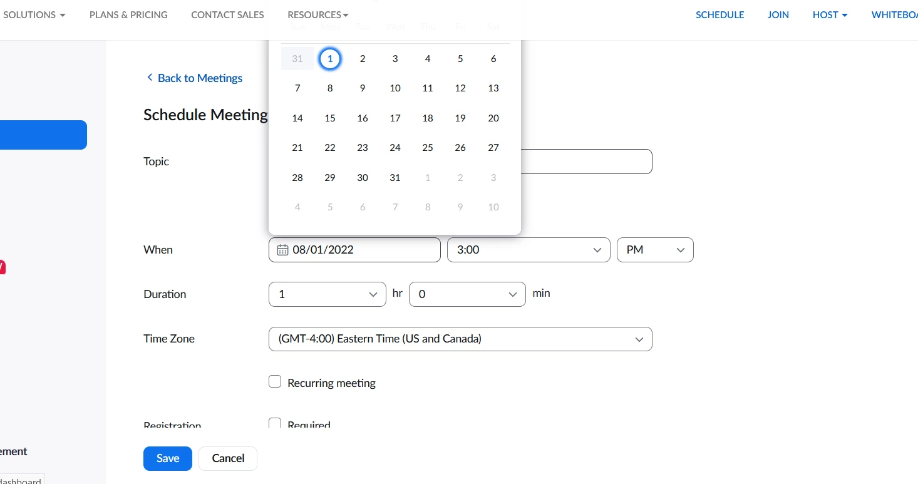Select the 21st in the calendar
The width and height of the screenshot is (918, 484).
pos(297,148)
